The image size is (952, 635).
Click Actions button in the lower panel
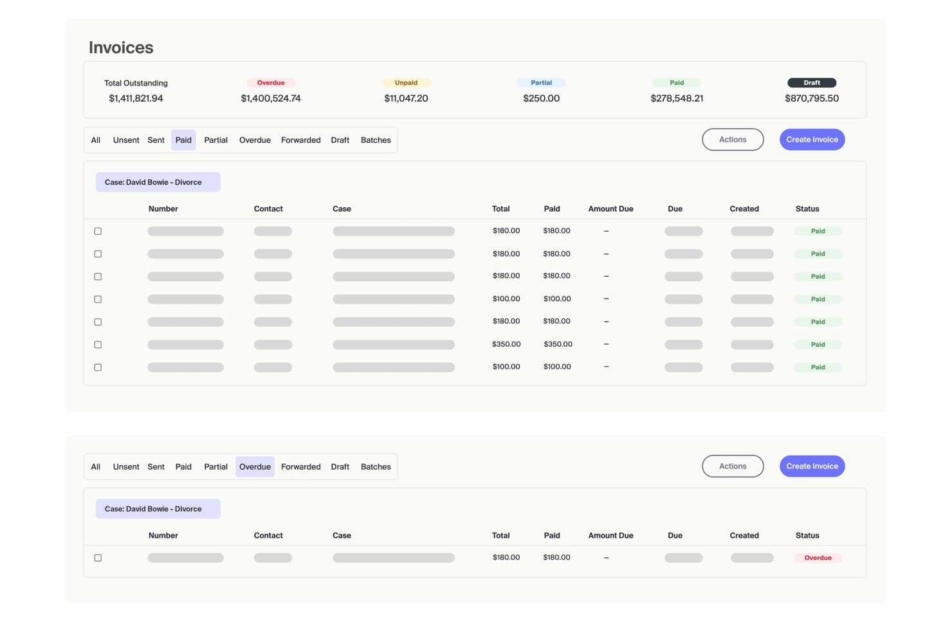point(733,466)
